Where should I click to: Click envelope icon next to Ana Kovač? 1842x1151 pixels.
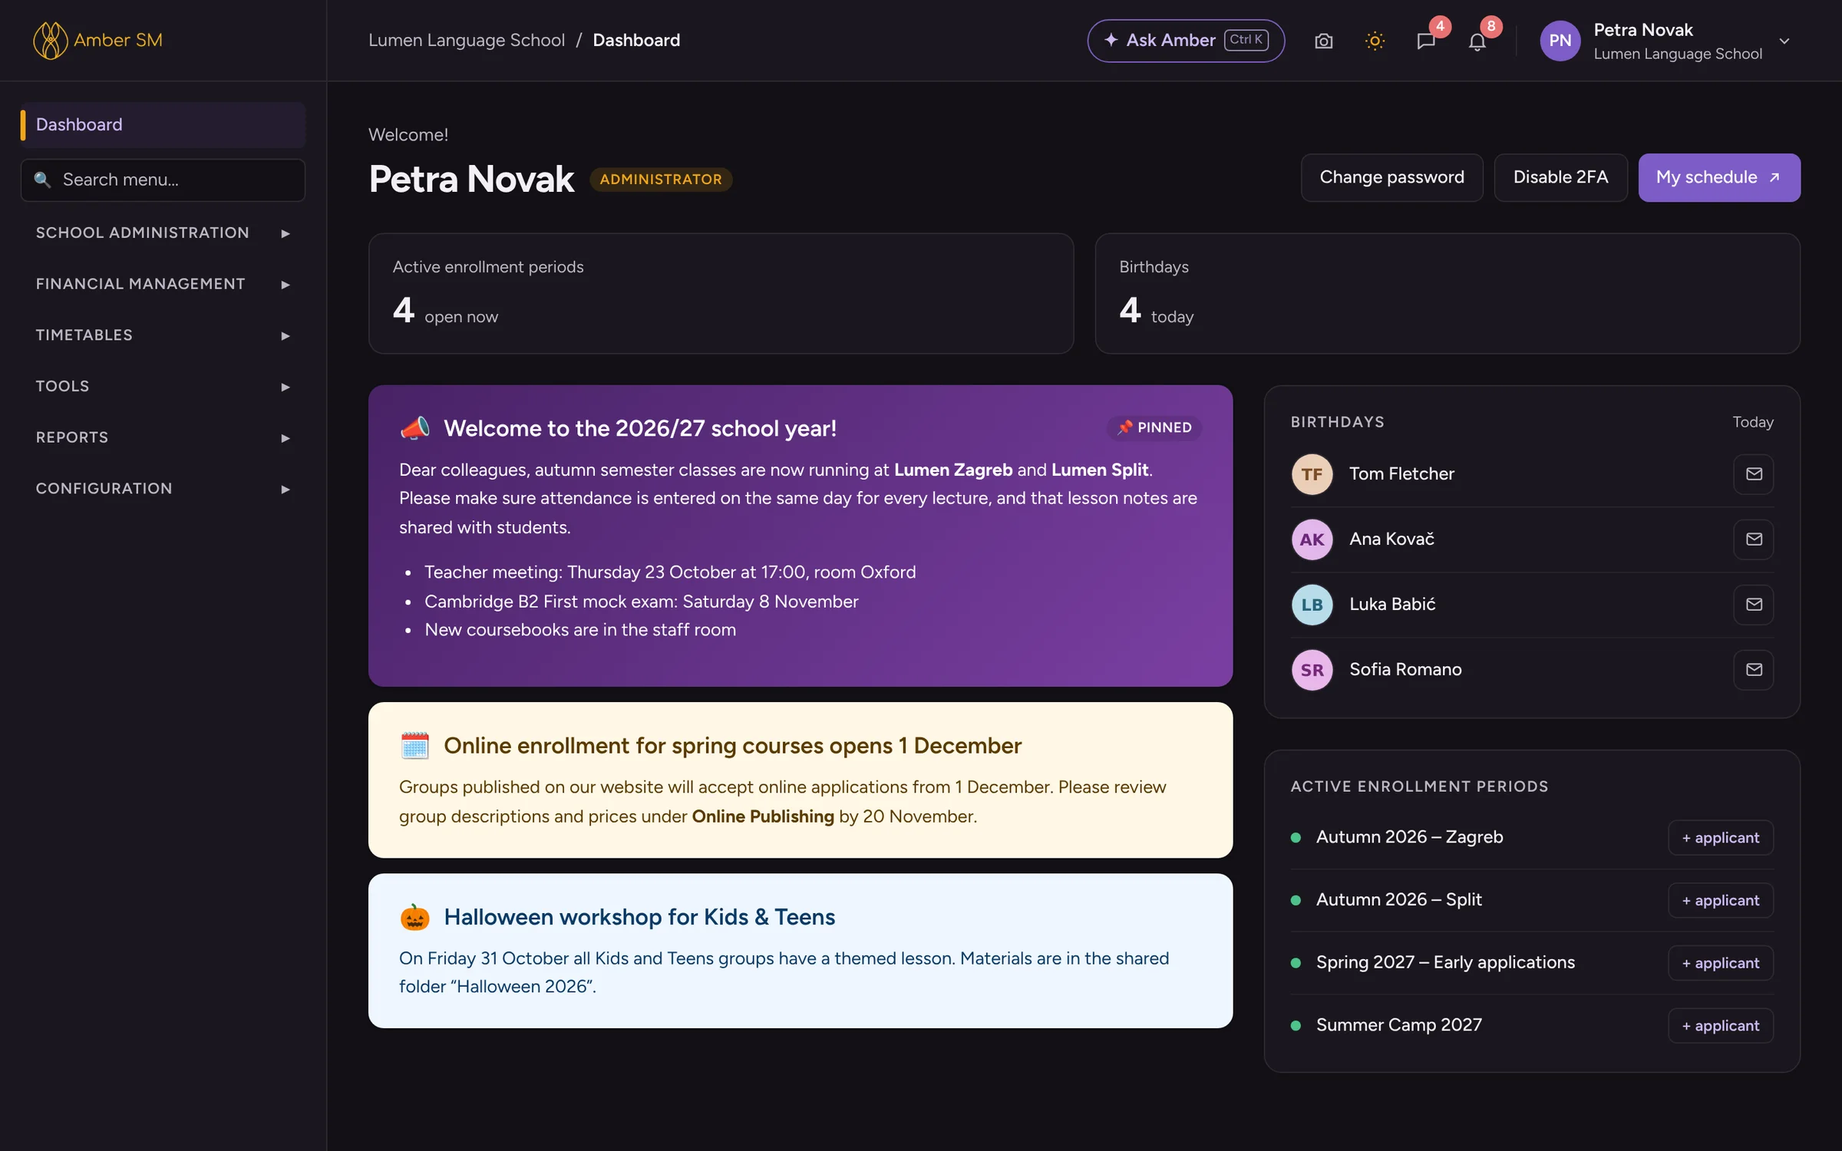click(x=1754, y=539)
